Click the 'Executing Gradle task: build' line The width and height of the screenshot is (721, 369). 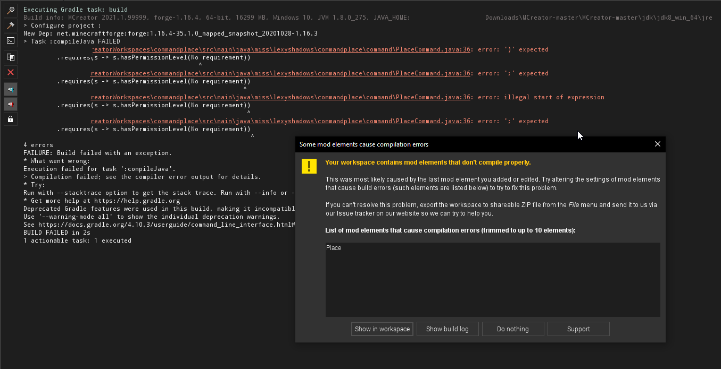(x=76, y=10)
